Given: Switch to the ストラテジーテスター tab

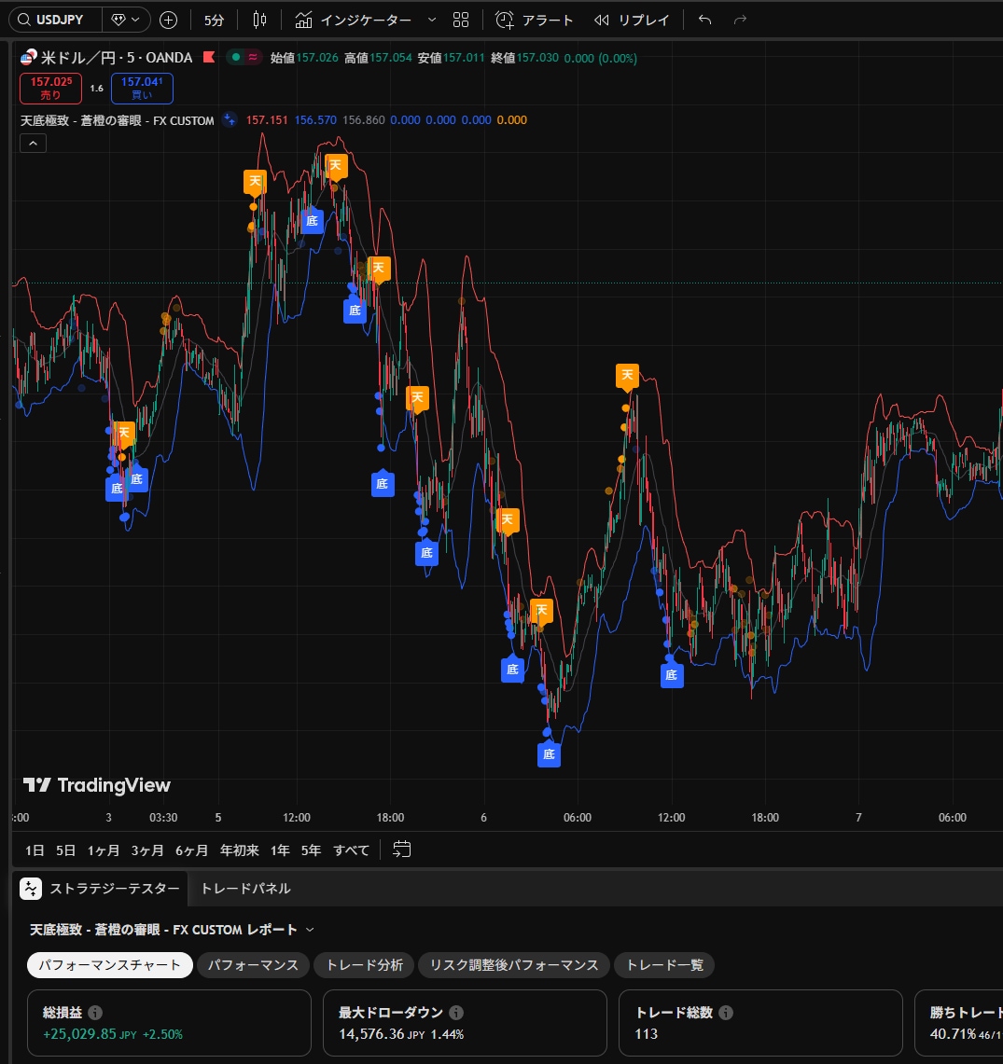Looking at the screenshot, I should pyautogui.click(x=101, y=889).
